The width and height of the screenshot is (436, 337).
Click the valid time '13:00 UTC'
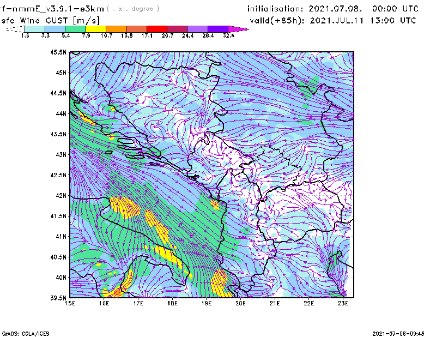tap(393, 21)
